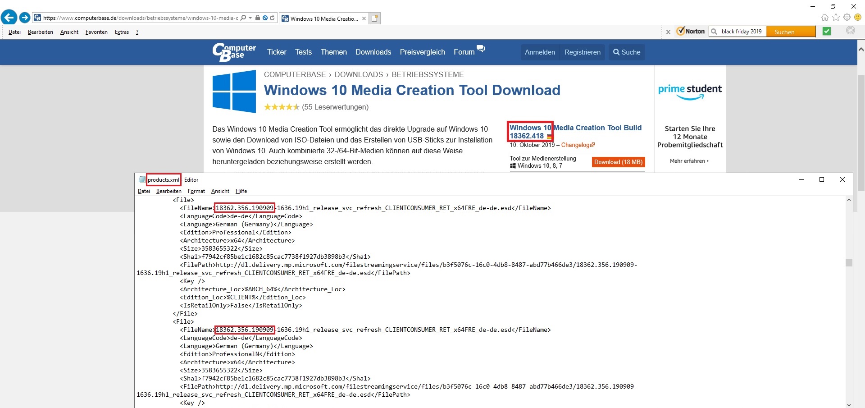Click the security lock icon in address bar

point(258,18)
